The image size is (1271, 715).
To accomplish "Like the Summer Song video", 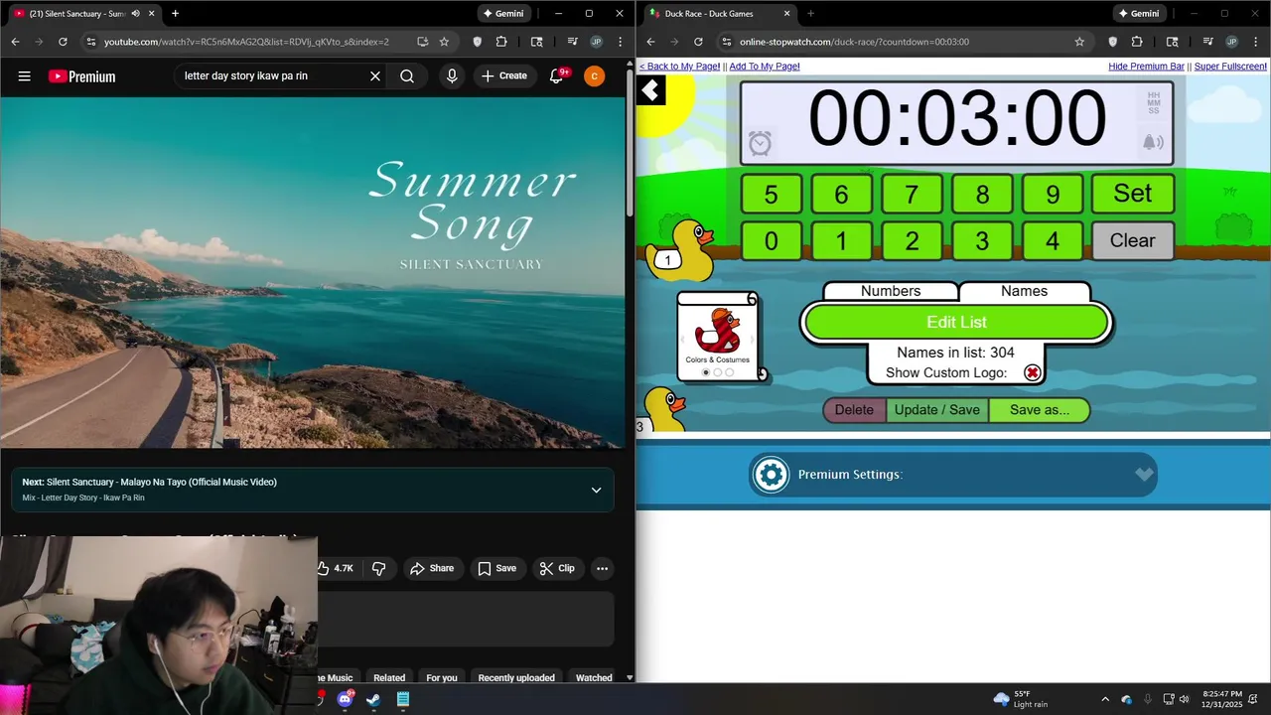I will pyautogui.click(x=338, y=568).
